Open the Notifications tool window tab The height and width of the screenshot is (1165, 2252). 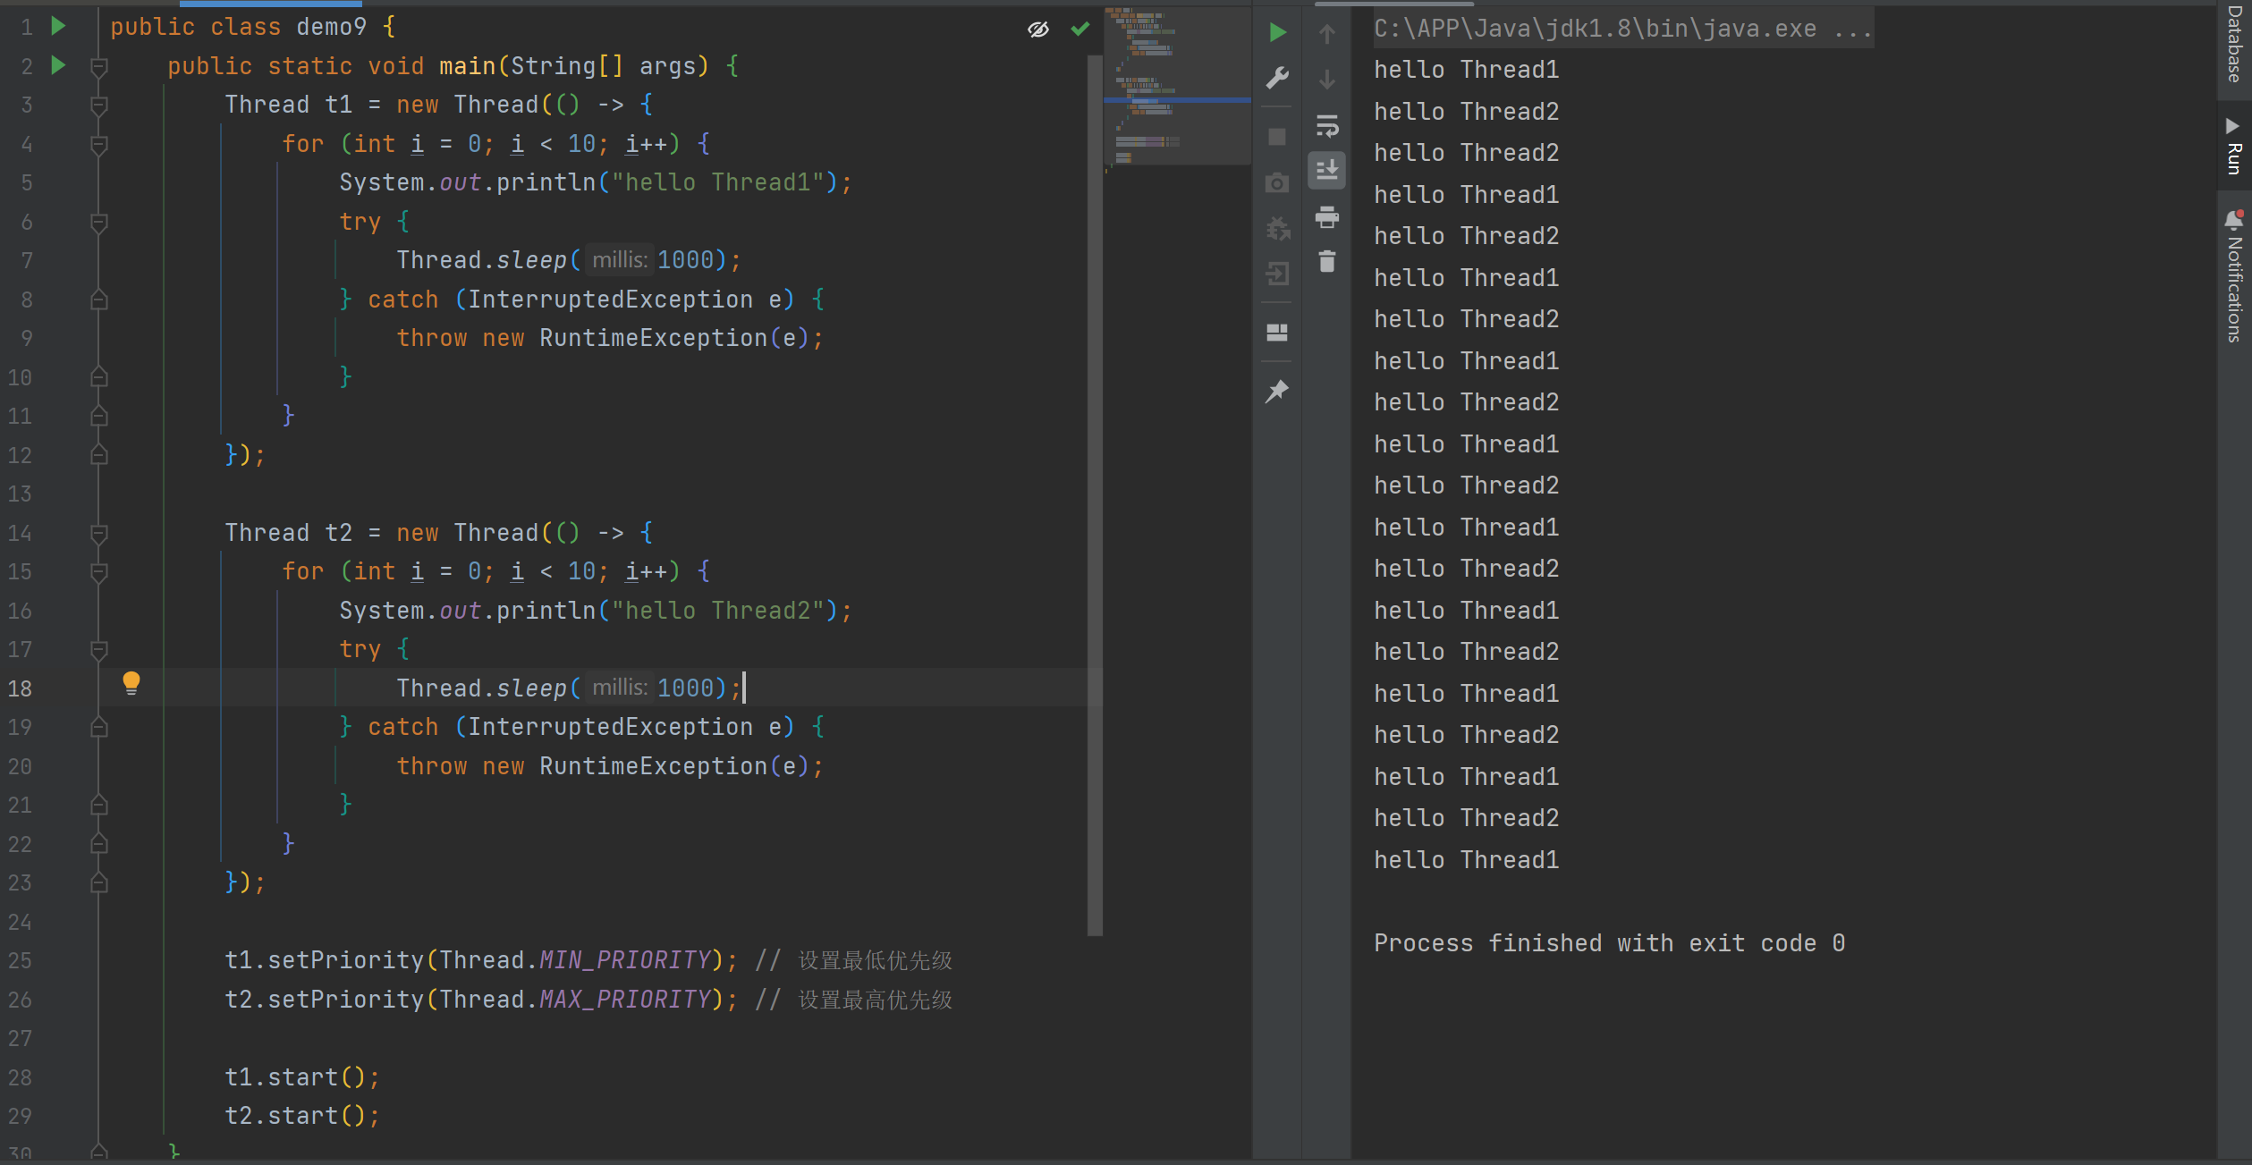(x=2234, y=277)
